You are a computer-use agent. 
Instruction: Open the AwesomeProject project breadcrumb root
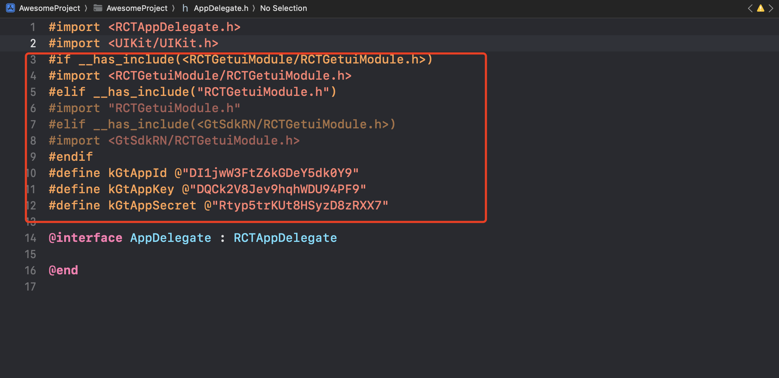point(49,8)
